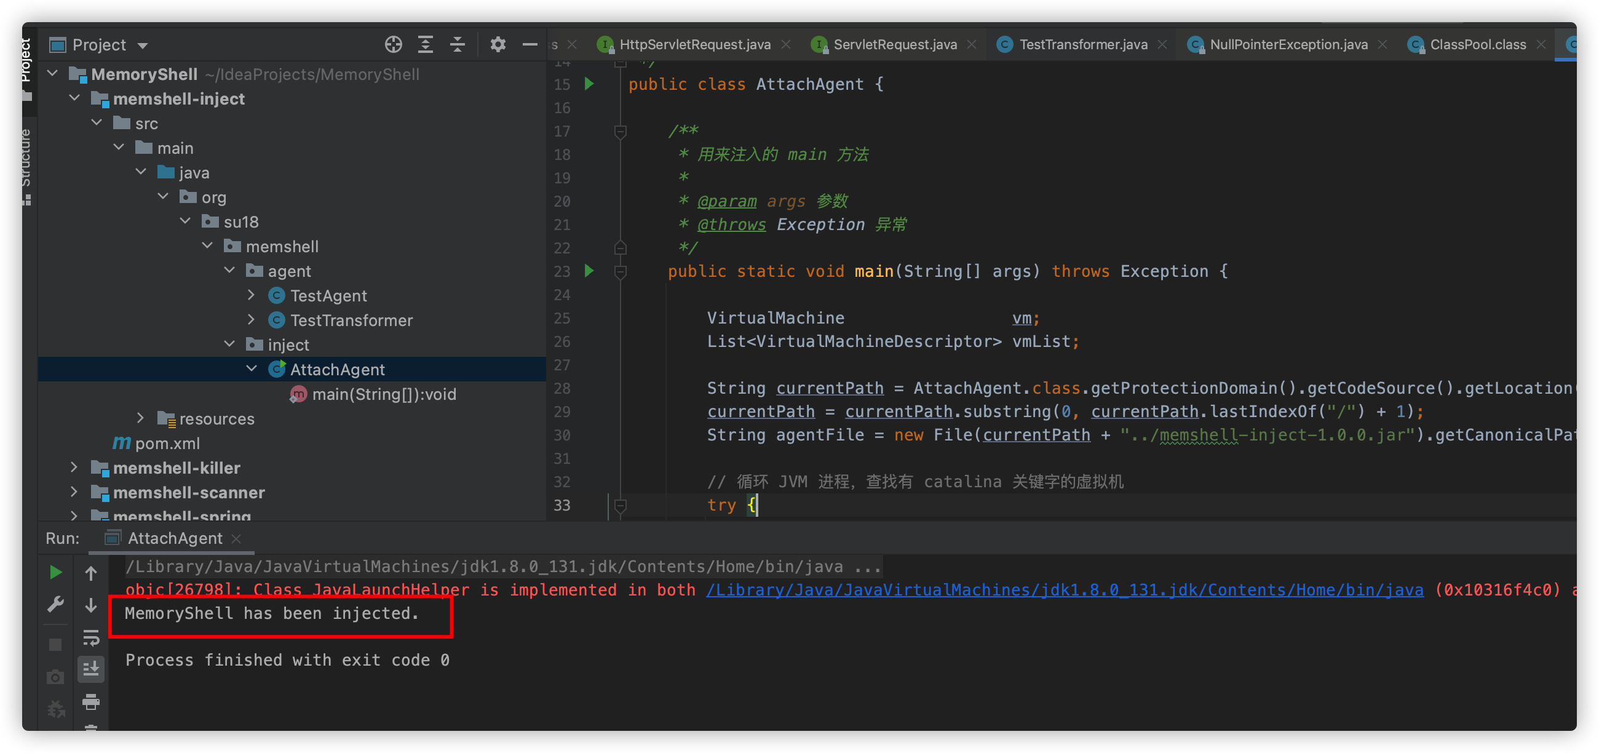
Task: Open pom.xml in the project tree
Action: tap(167, 443)
